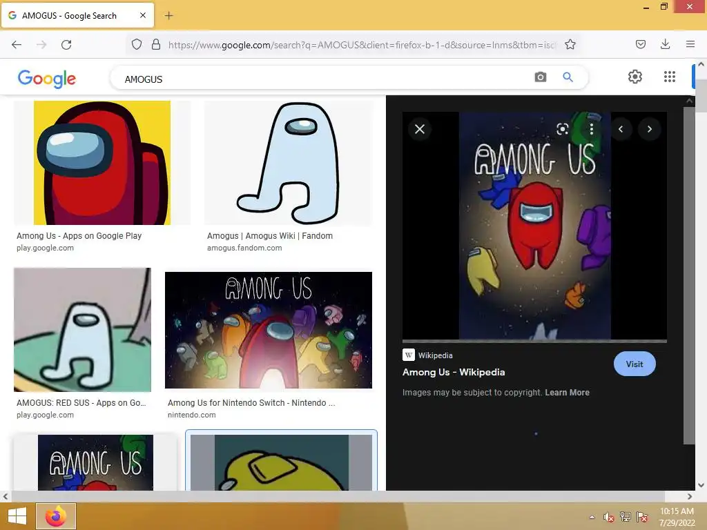
Task: Click the address bar URL
Action: [x=362, y=45]
